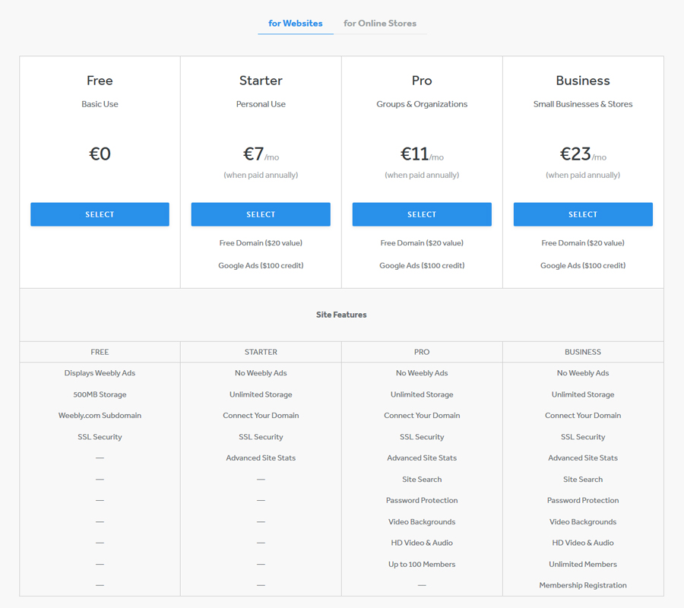
Task: Click the €23/mo price
Action: 583,154
